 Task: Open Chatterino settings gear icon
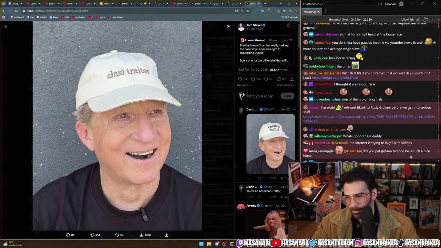(401, 4)
